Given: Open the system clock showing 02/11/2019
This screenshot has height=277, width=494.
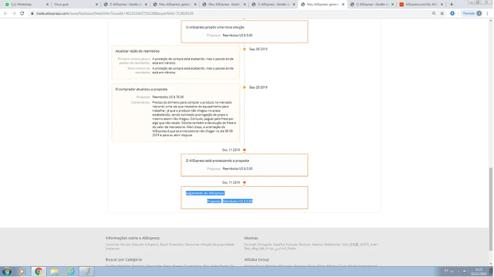Looking at the screenshot, I should [479, 272].
